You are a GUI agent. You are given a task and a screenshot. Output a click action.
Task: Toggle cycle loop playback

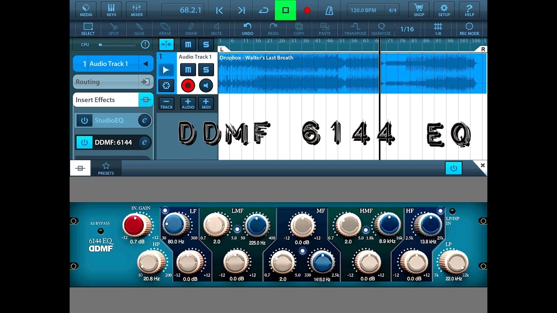(x=263, y=10)
